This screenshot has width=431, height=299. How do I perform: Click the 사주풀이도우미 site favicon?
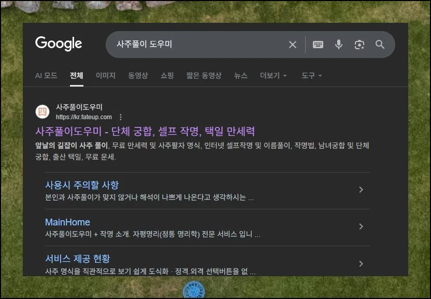click(42, 111)
